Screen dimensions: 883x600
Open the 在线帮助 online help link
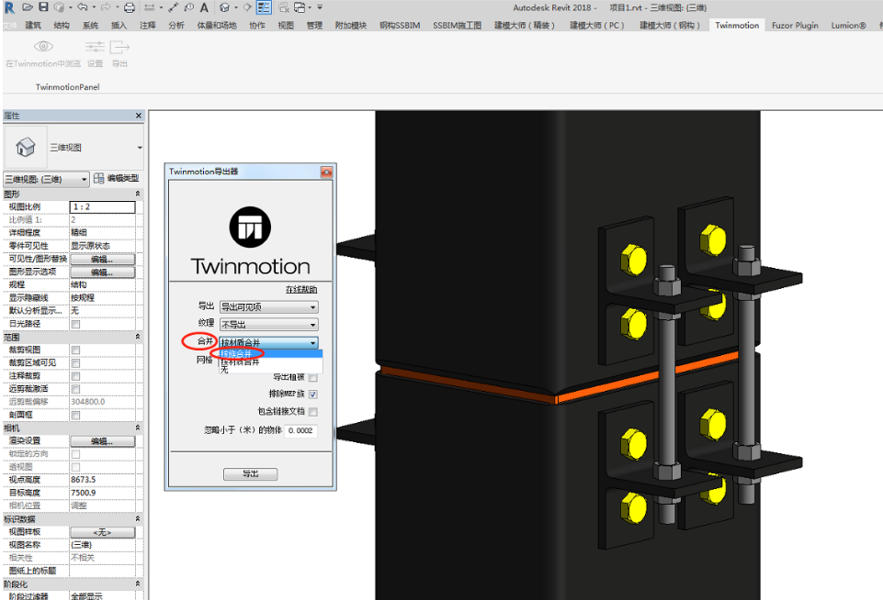[x=301, y=290]
